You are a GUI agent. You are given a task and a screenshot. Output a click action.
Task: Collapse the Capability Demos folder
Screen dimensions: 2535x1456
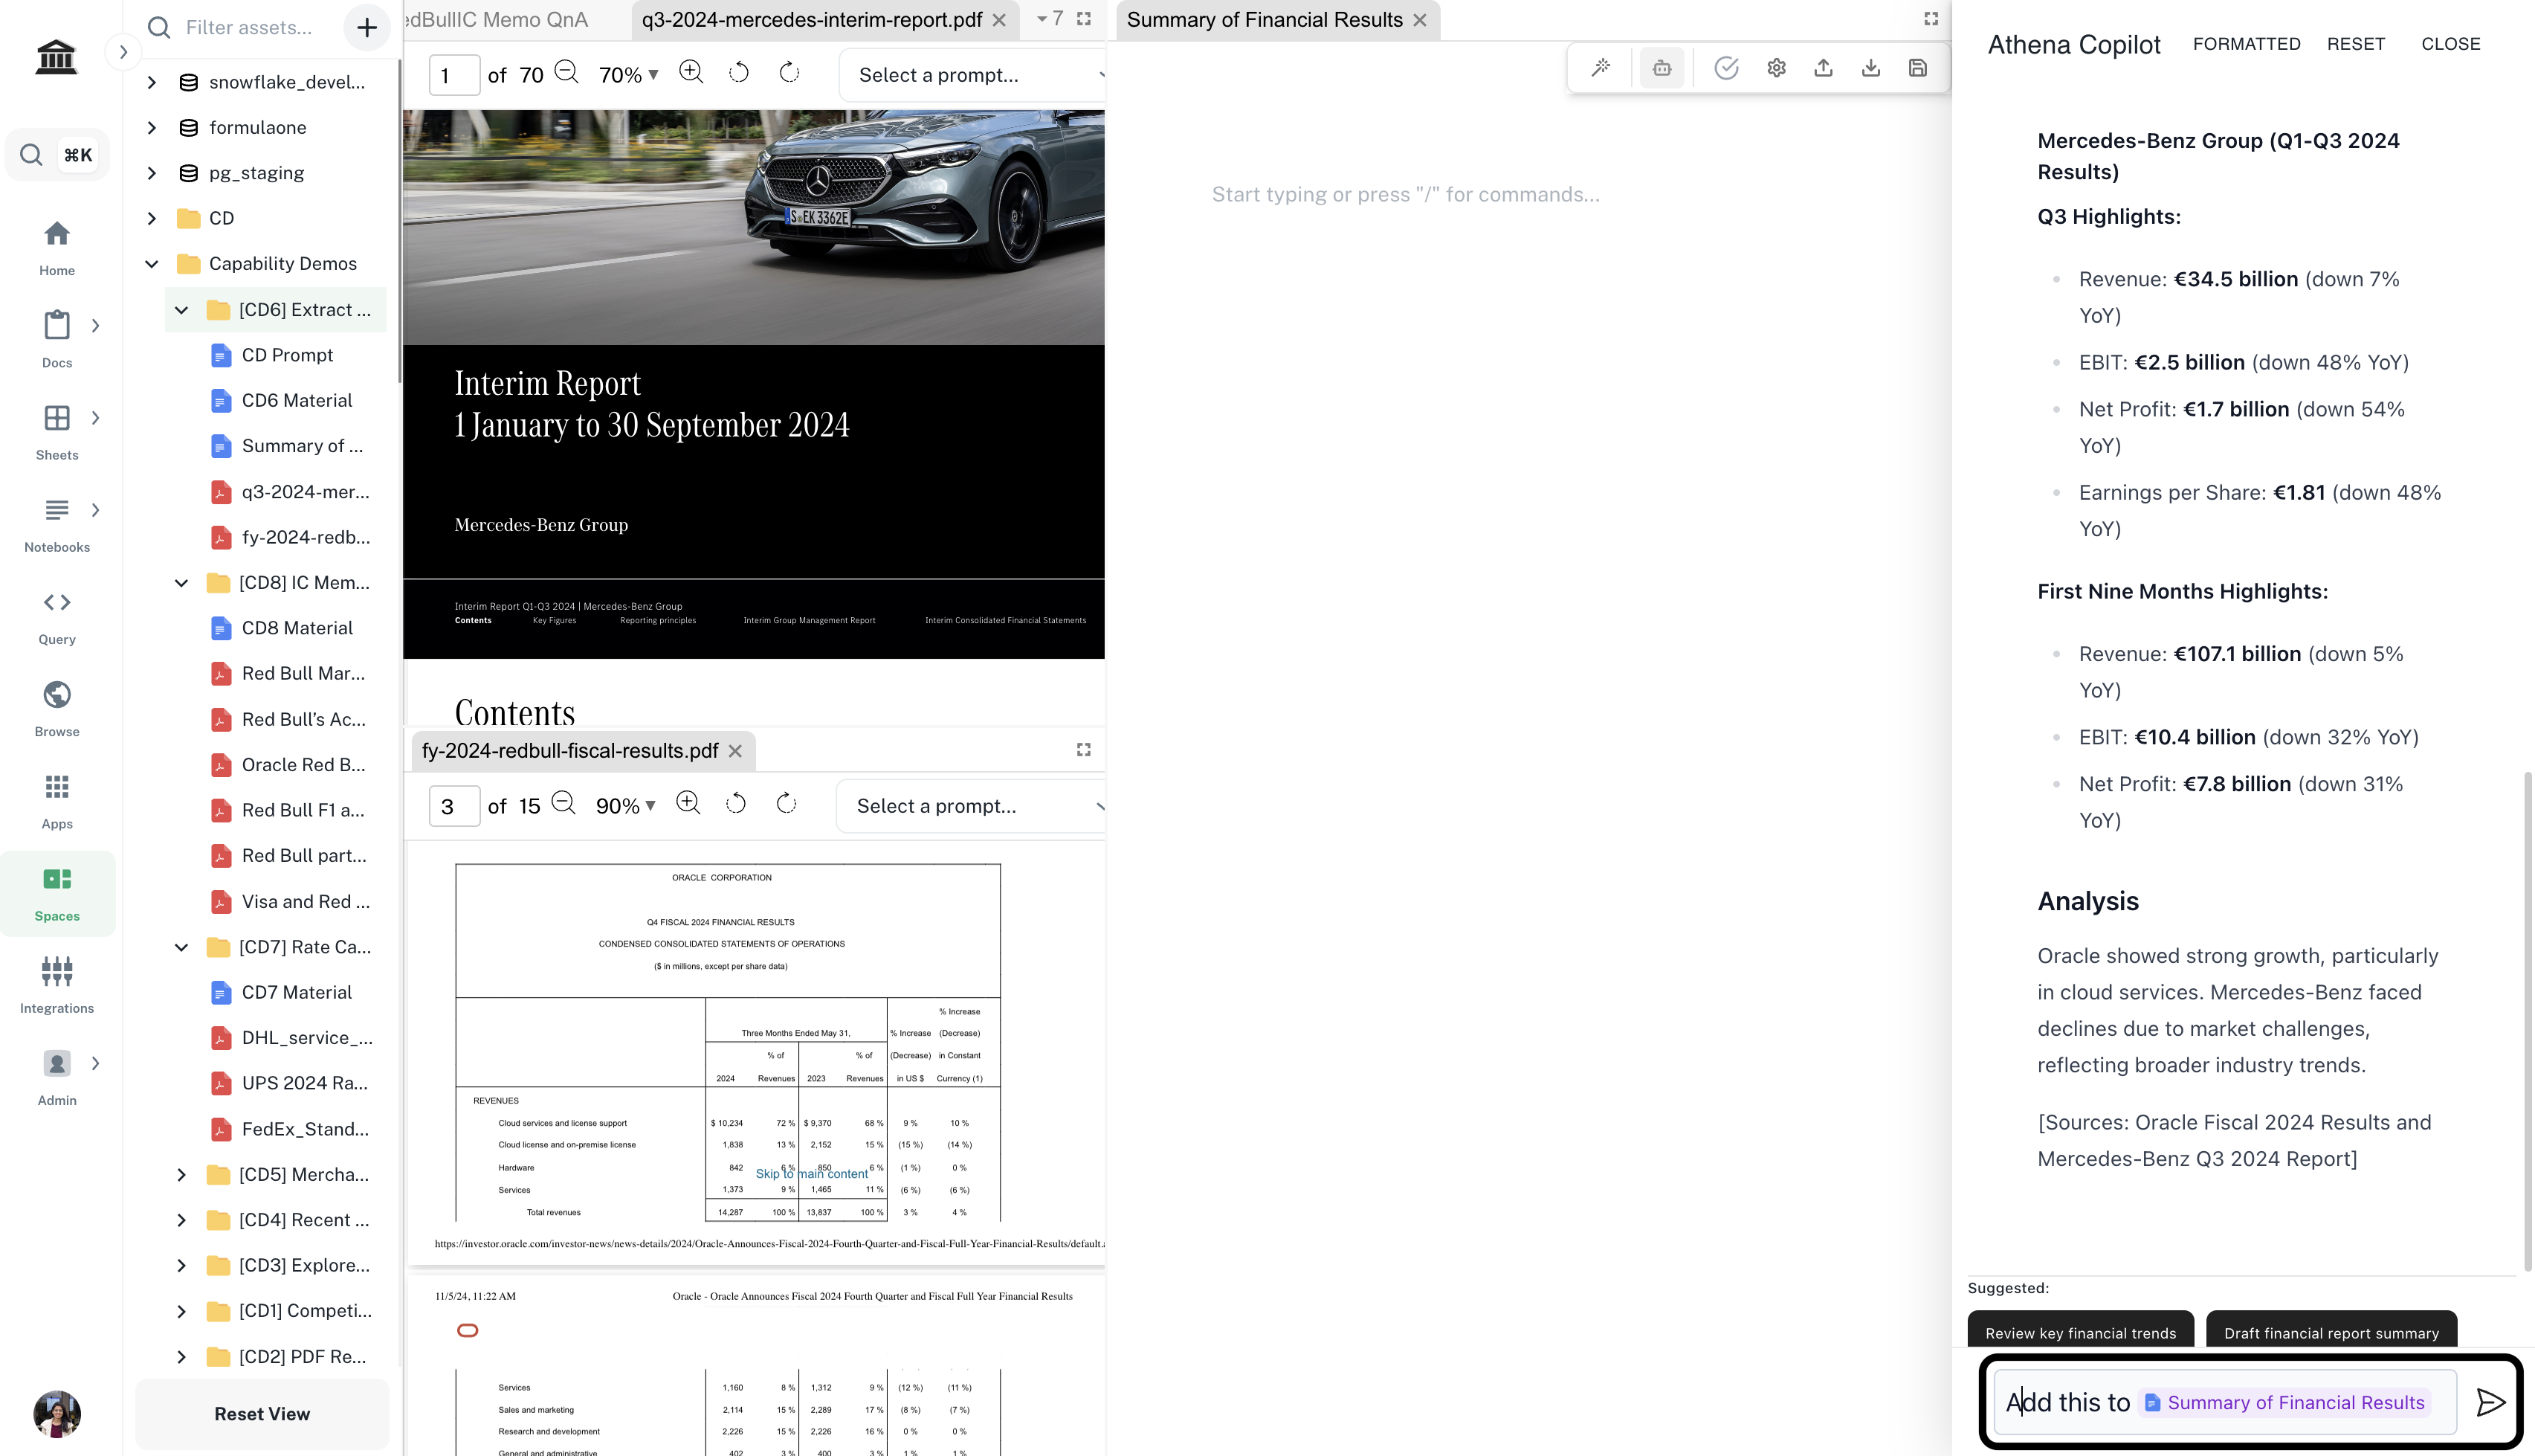[x=151, y=264]
